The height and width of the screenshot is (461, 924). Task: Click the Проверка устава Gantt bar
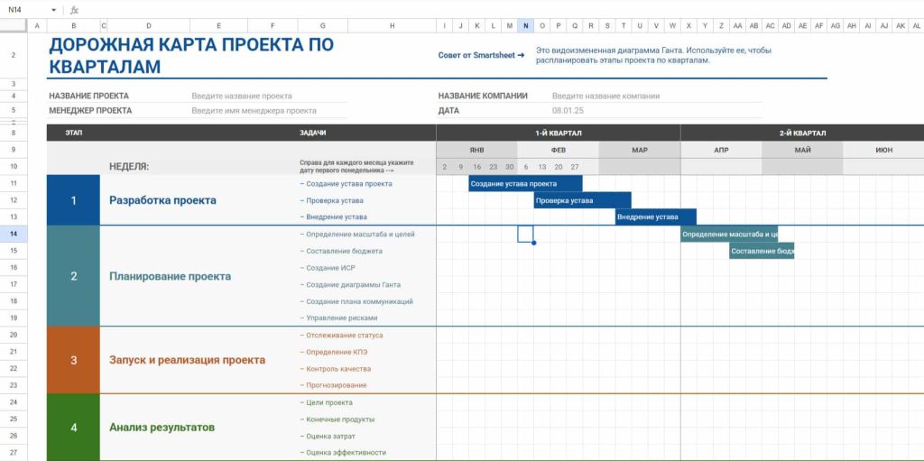pyautogui.click(x=582, y=200)
